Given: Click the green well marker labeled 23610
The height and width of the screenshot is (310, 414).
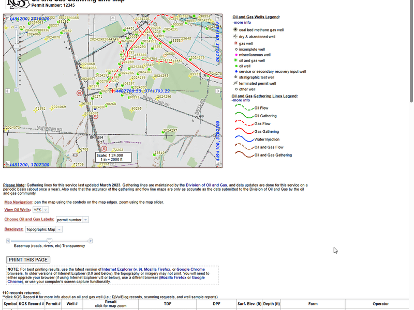Looking at the screenshot, I should pos(154,154).
